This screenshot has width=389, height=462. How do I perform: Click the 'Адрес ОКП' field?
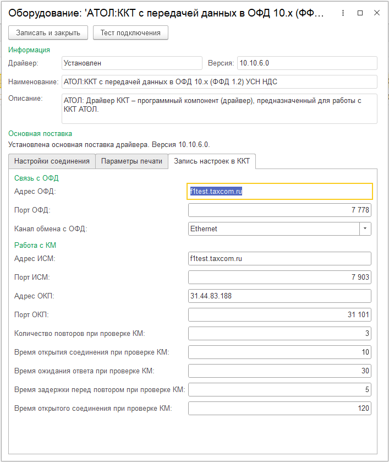click(280, 296)
